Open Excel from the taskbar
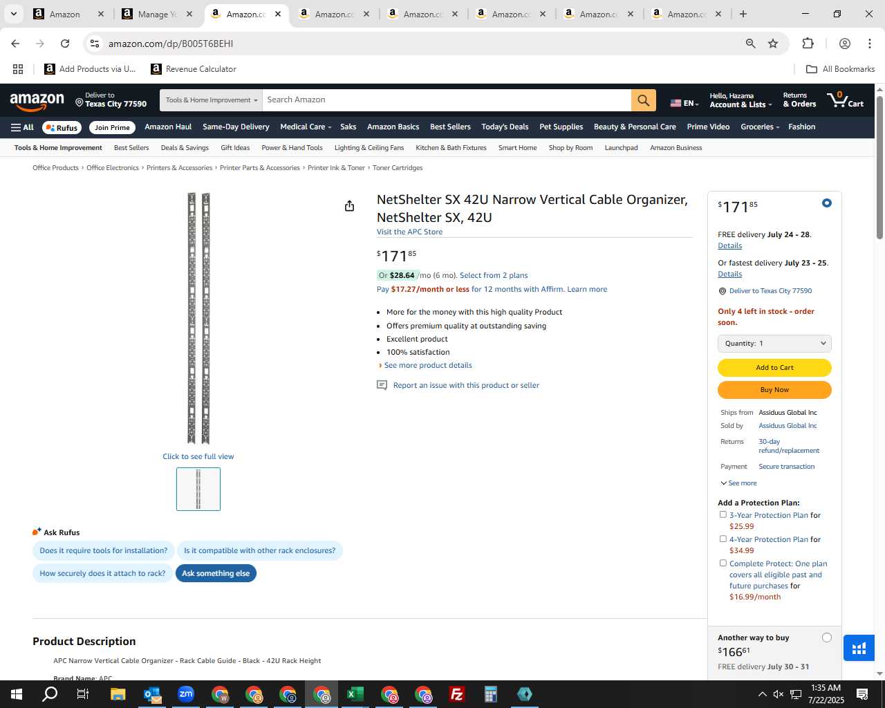This screenshot has height=708, width=885. coord(355,694)
